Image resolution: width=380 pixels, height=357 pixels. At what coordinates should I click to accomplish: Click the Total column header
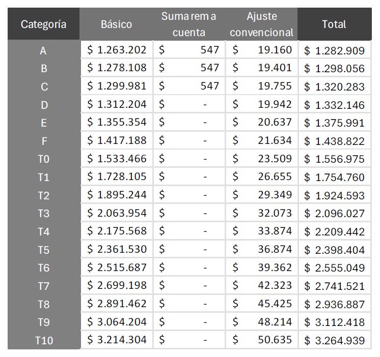[334, 24]
